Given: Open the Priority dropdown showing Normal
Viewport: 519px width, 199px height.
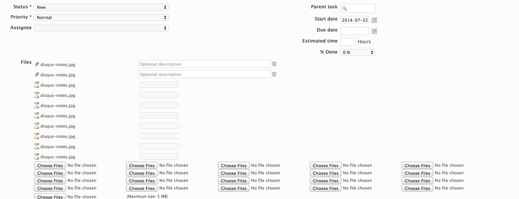Looking at the screenshot, I should point(101,17).
